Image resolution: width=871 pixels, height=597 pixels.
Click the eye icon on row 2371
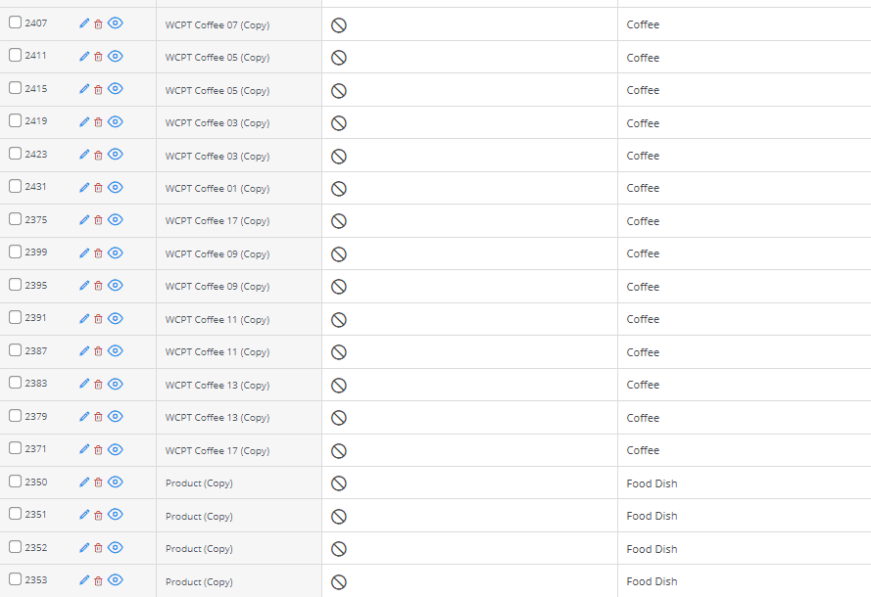116,449
